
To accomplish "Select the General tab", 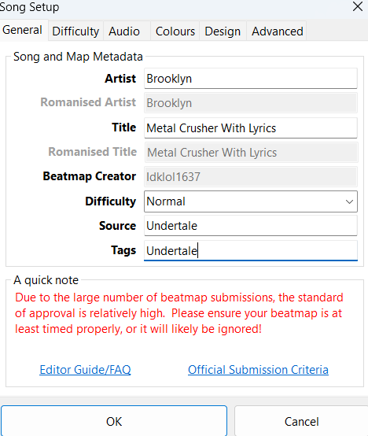I will pyautogui.click(x=24, y=30).
